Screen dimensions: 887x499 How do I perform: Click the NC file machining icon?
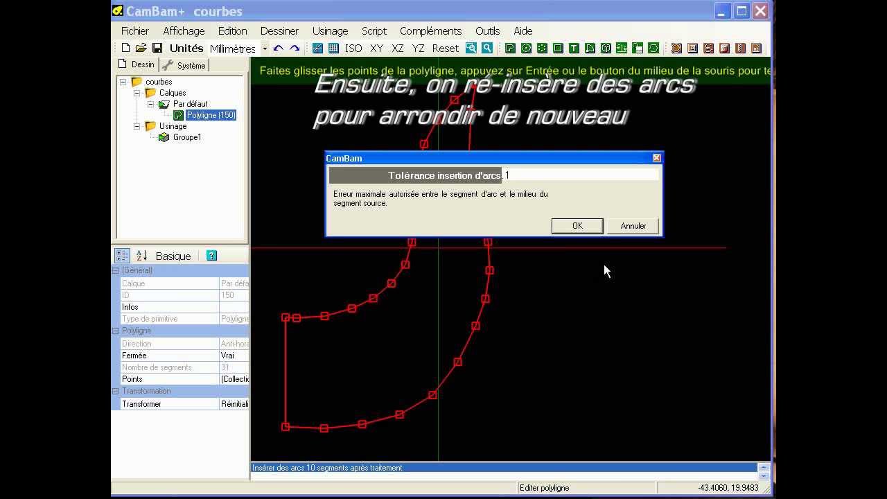pyautogui.click(x=756, y=48)
